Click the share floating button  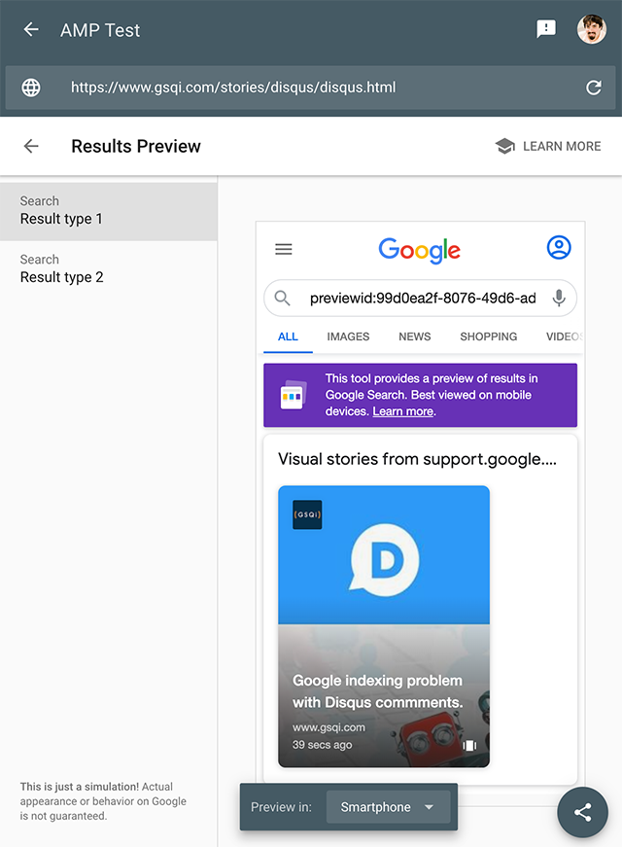tap(582, 812)
